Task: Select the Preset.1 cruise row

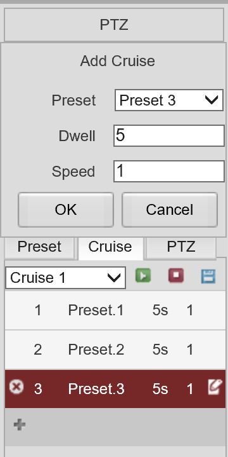Action: click(115, 310)
